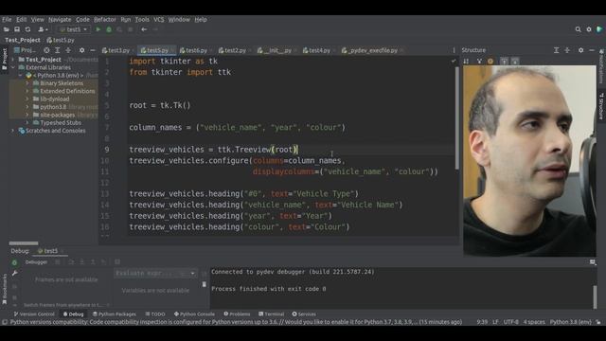Hide the Structure panel with minus icon
Image resolution: width=606 pixels, height=341 pixels.
point(591,50)
